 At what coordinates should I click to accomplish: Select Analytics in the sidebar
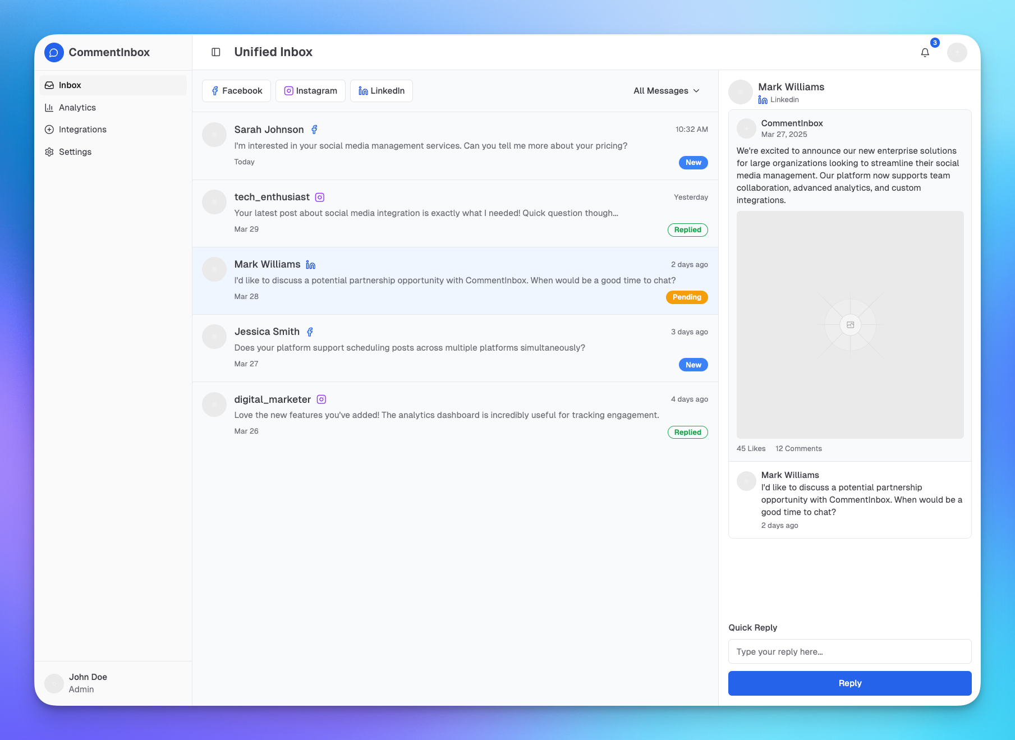77,107
